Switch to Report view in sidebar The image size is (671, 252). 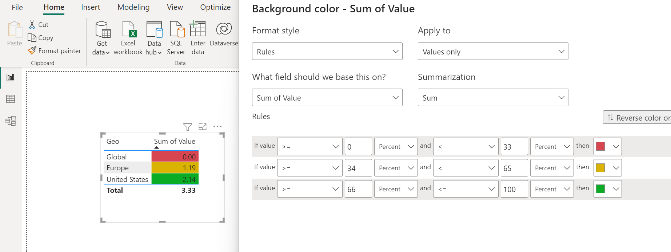pos(11,77)
